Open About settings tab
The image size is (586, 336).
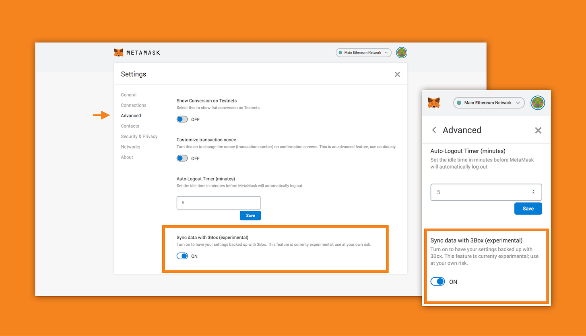(127, 157)
